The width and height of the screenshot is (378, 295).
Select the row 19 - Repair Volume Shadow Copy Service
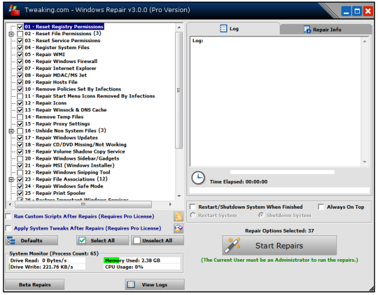point(75,152)
